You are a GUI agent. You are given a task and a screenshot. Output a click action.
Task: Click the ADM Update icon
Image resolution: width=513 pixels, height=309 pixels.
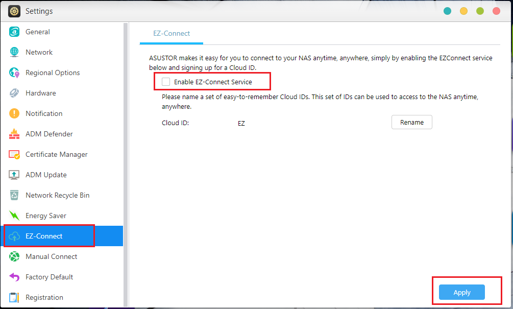point(14,175)
